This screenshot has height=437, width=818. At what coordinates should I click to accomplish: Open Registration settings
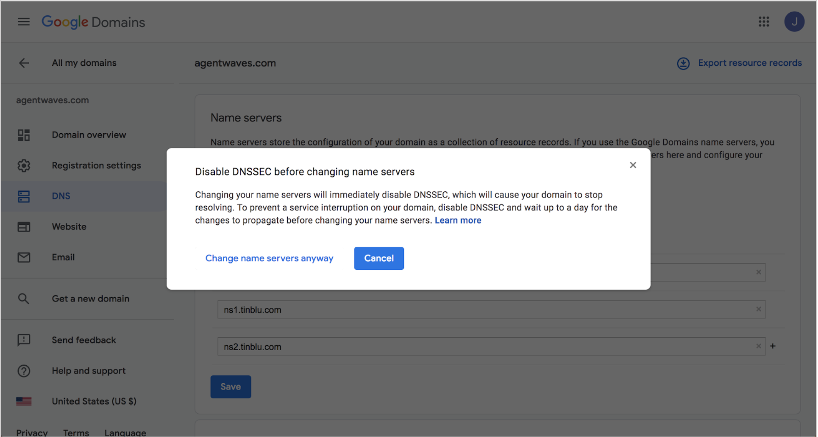pyautogui.click(x=96, y=165)
